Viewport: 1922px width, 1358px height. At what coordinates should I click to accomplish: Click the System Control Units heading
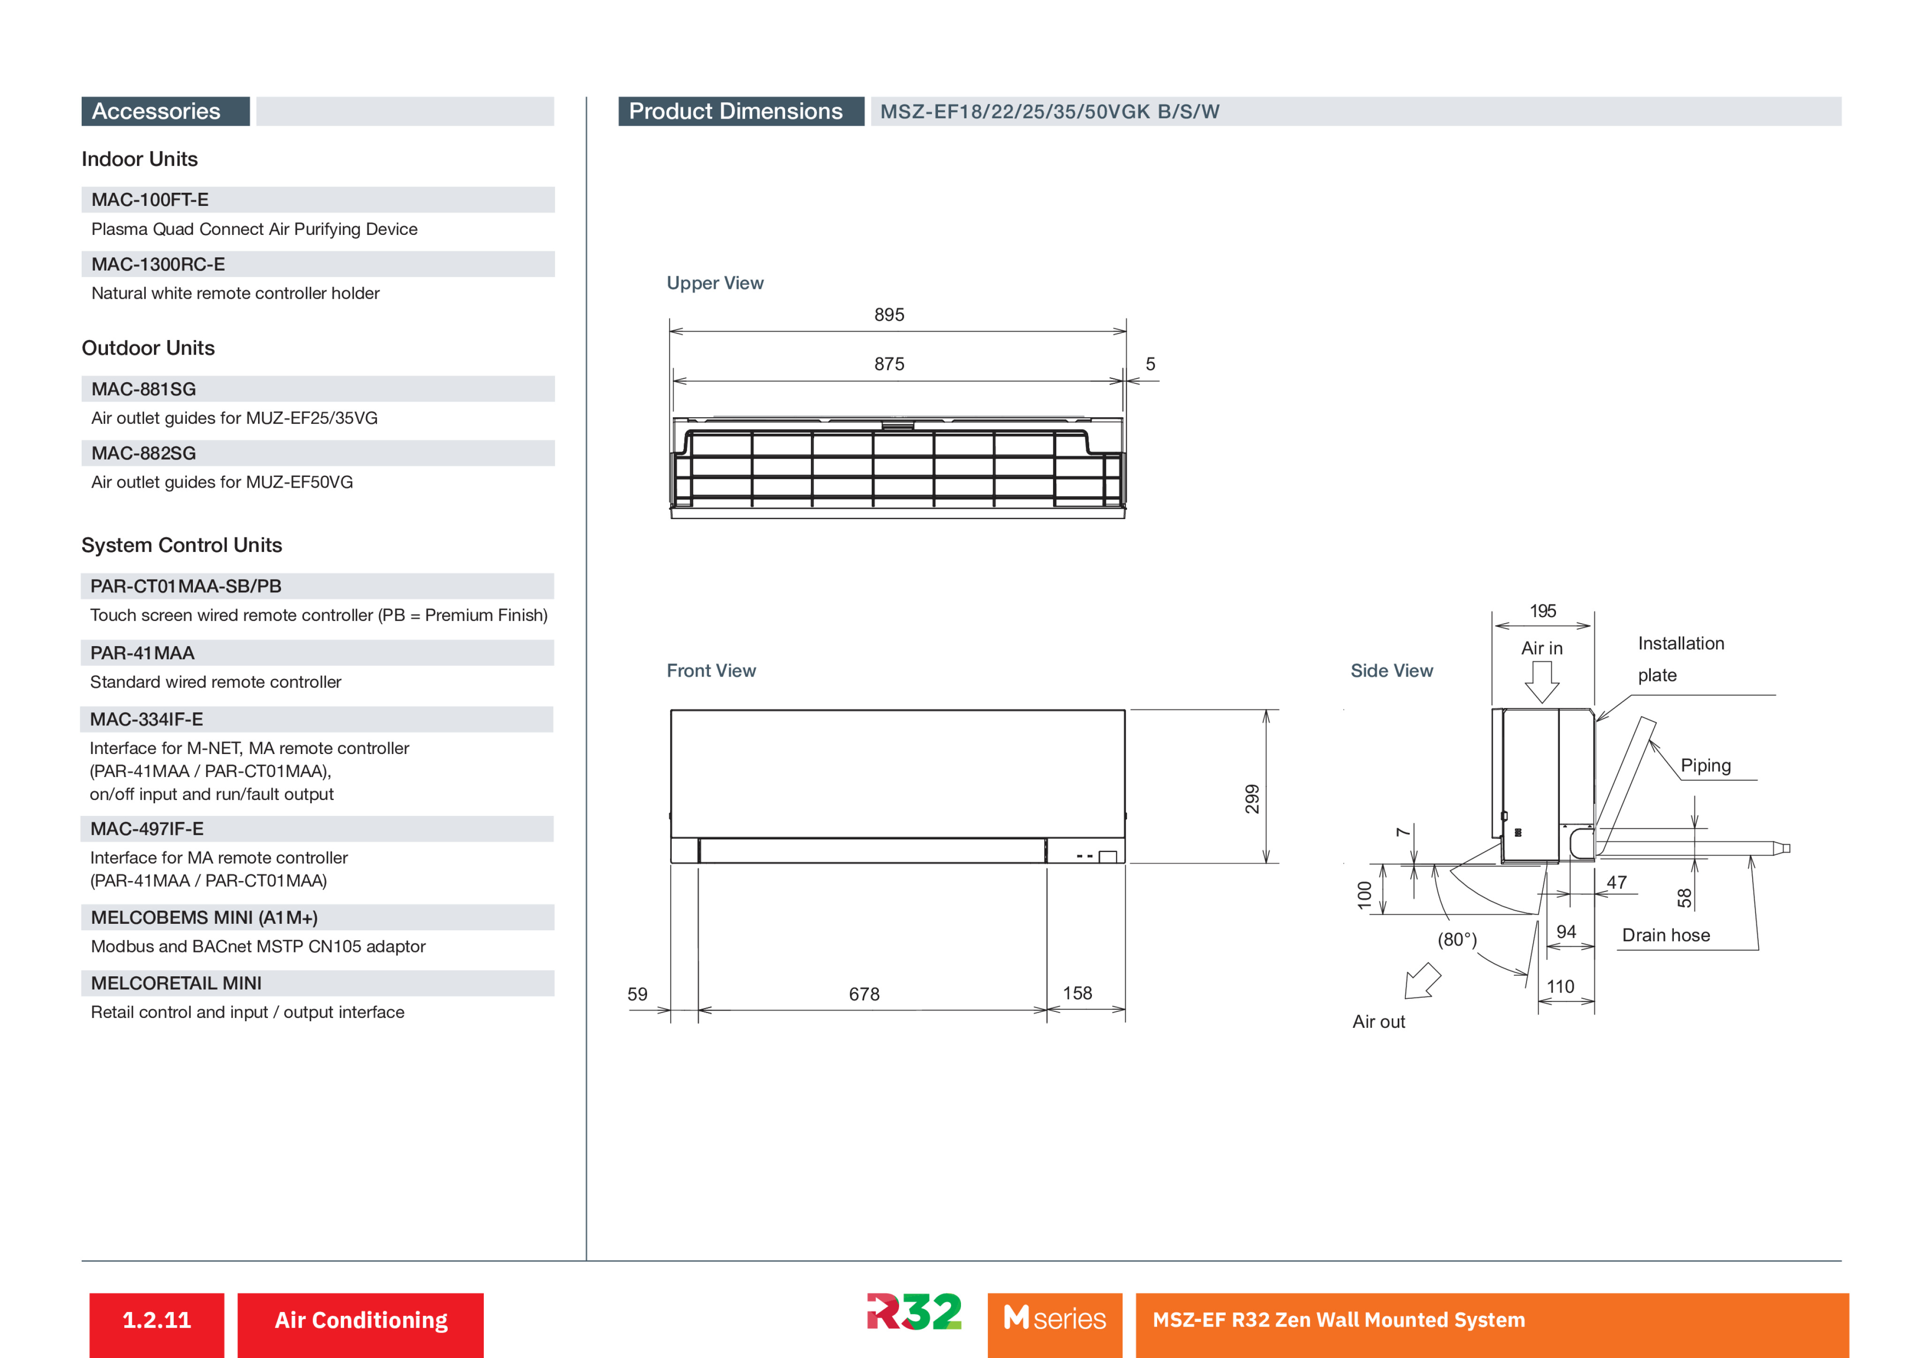pos(182,545)
